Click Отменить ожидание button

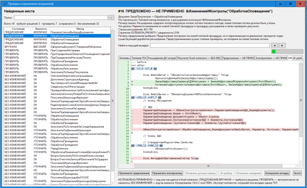coord(249,173)
